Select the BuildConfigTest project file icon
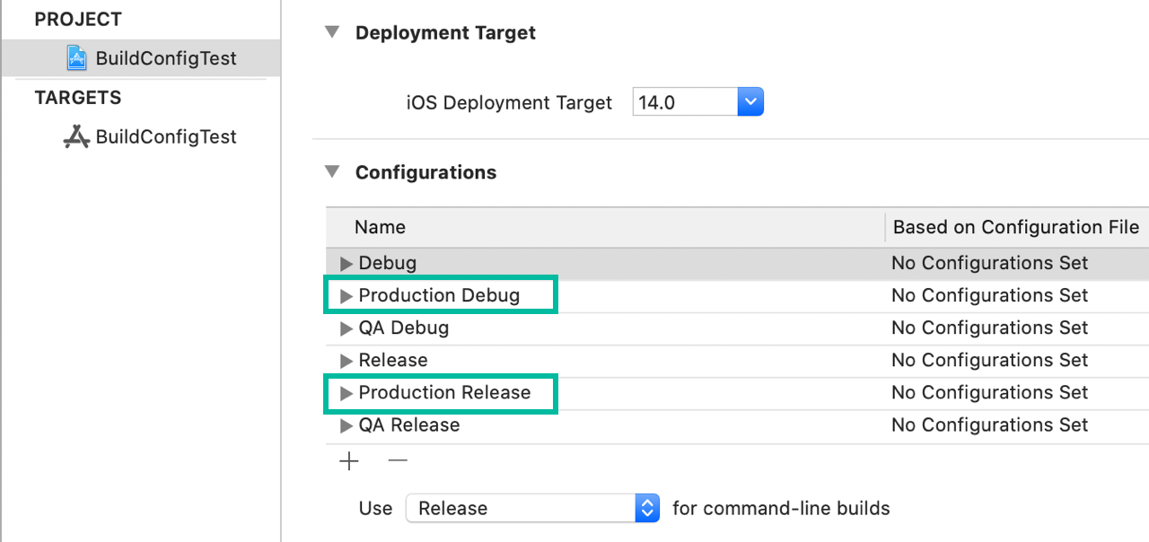This screenshot has height=542, width=1149. [77, 58]
